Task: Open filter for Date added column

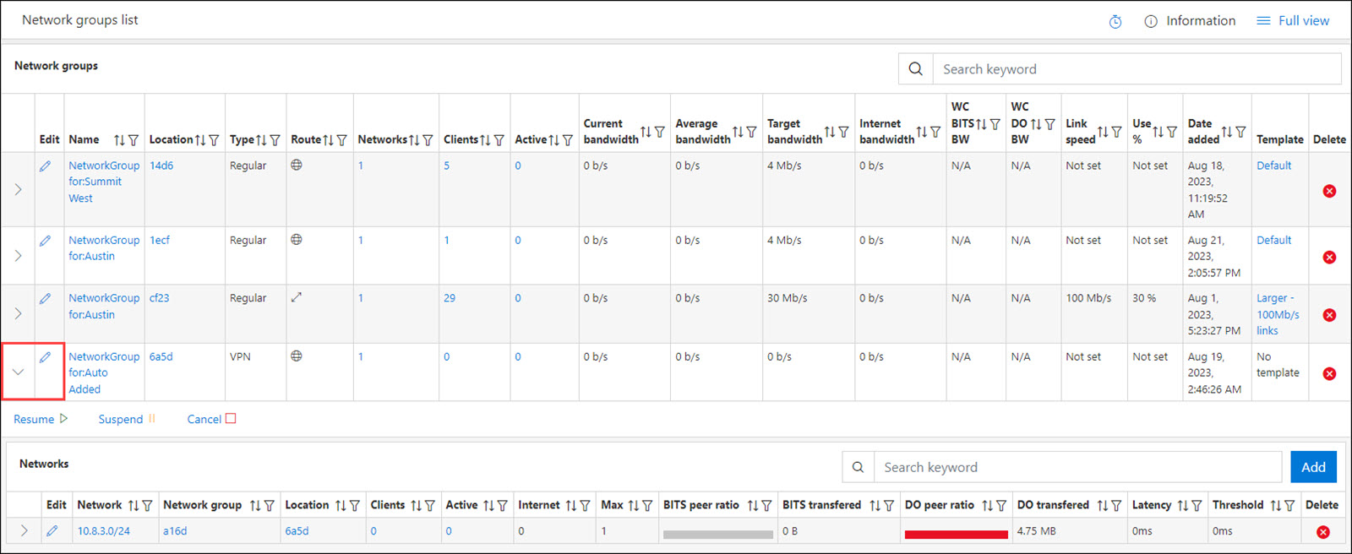Action: coord(1240,132)
